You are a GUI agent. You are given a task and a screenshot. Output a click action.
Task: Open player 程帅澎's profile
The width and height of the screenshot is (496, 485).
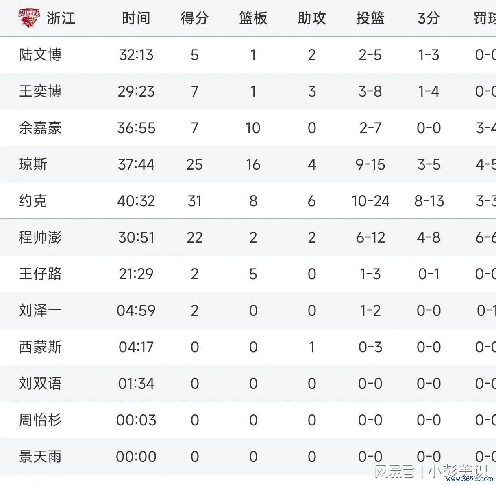pyautogui.click(x=40, y=237)
